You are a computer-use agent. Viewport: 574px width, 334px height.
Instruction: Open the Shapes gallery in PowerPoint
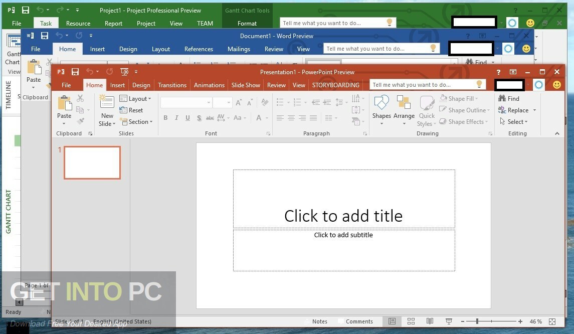[381, 110]
